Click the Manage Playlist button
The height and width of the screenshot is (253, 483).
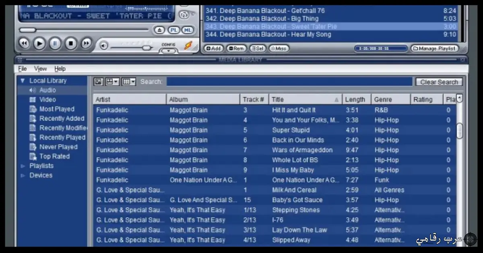pos(434,48)
